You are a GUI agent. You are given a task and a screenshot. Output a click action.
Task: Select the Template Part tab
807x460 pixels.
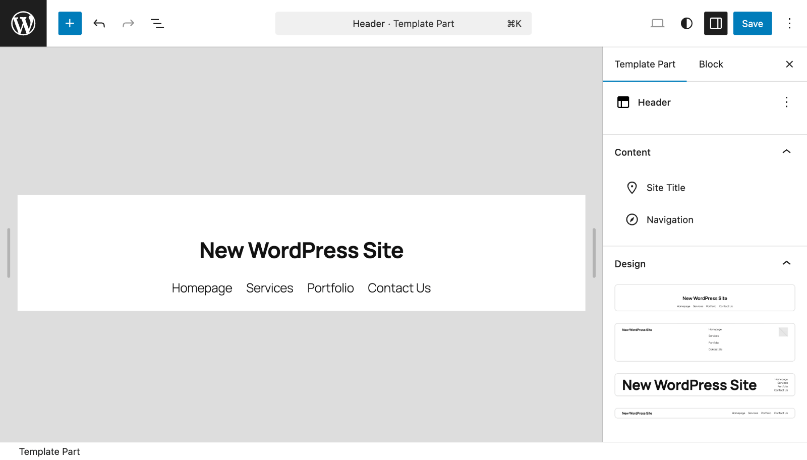(645, 64)
